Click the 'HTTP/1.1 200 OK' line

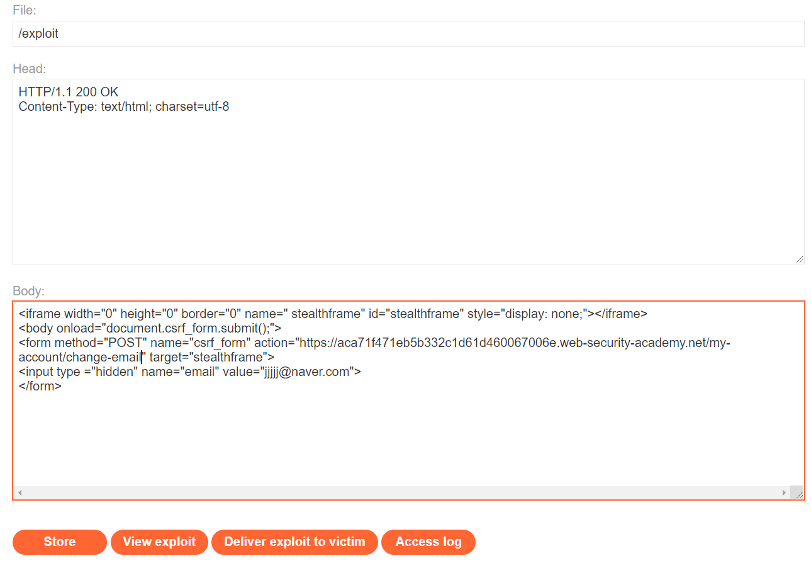tap(69, 93)
